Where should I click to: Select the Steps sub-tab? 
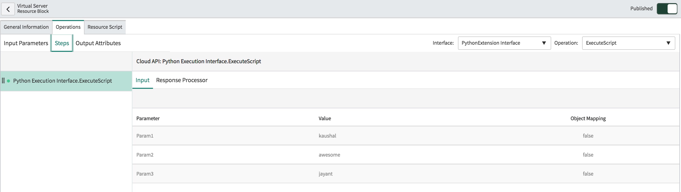tap(62, 43)
